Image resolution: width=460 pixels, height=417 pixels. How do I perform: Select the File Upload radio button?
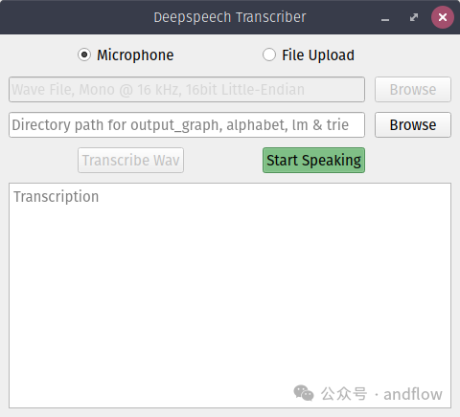[269, 55]
